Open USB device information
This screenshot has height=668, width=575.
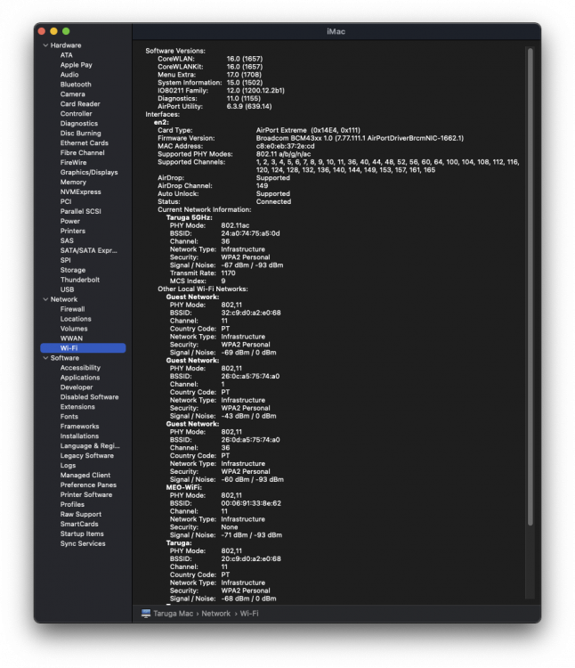[x=67, y=290]
